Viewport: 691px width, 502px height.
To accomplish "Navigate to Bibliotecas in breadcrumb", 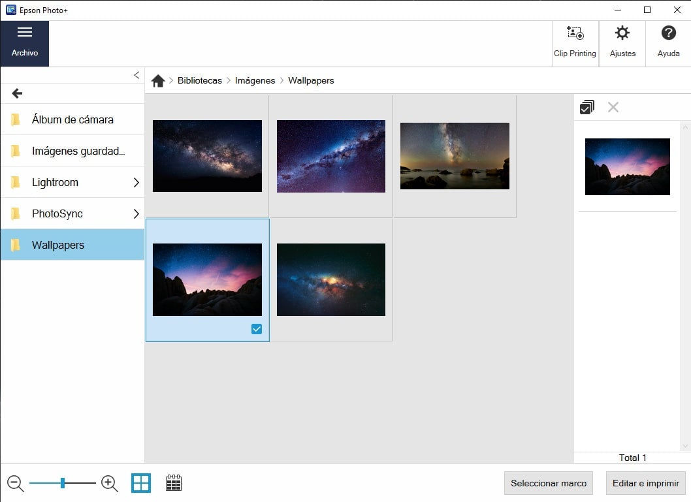I will coord(199,81).
